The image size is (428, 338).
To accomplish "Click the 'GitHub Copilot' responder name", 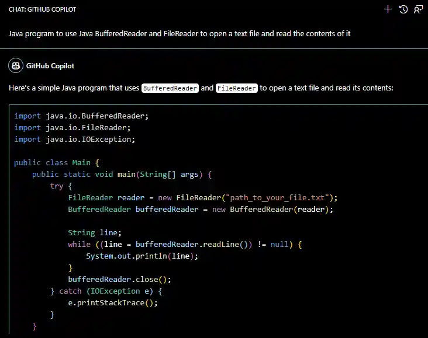I will pyautogui.click(x=50, y=66).
